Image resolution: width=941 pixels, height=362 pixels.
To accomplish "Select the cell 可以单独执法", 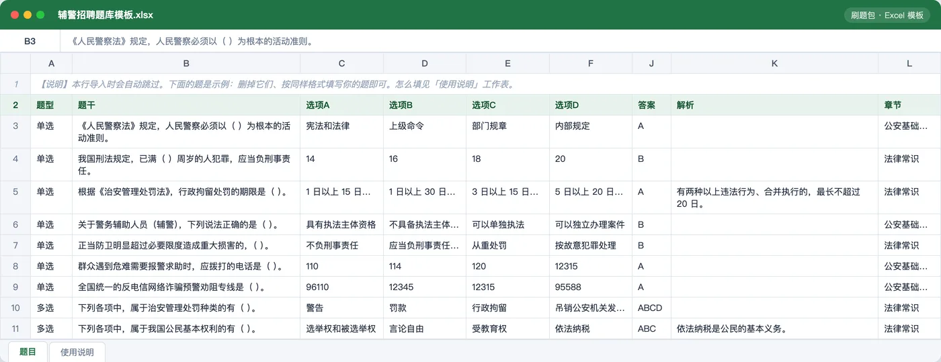I will [507, 224].
